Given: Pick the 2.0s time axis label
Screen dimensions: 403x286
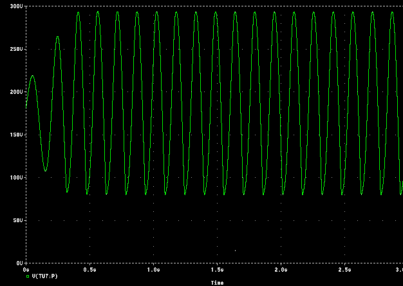Looking at the screenshot, I should 281,270.
